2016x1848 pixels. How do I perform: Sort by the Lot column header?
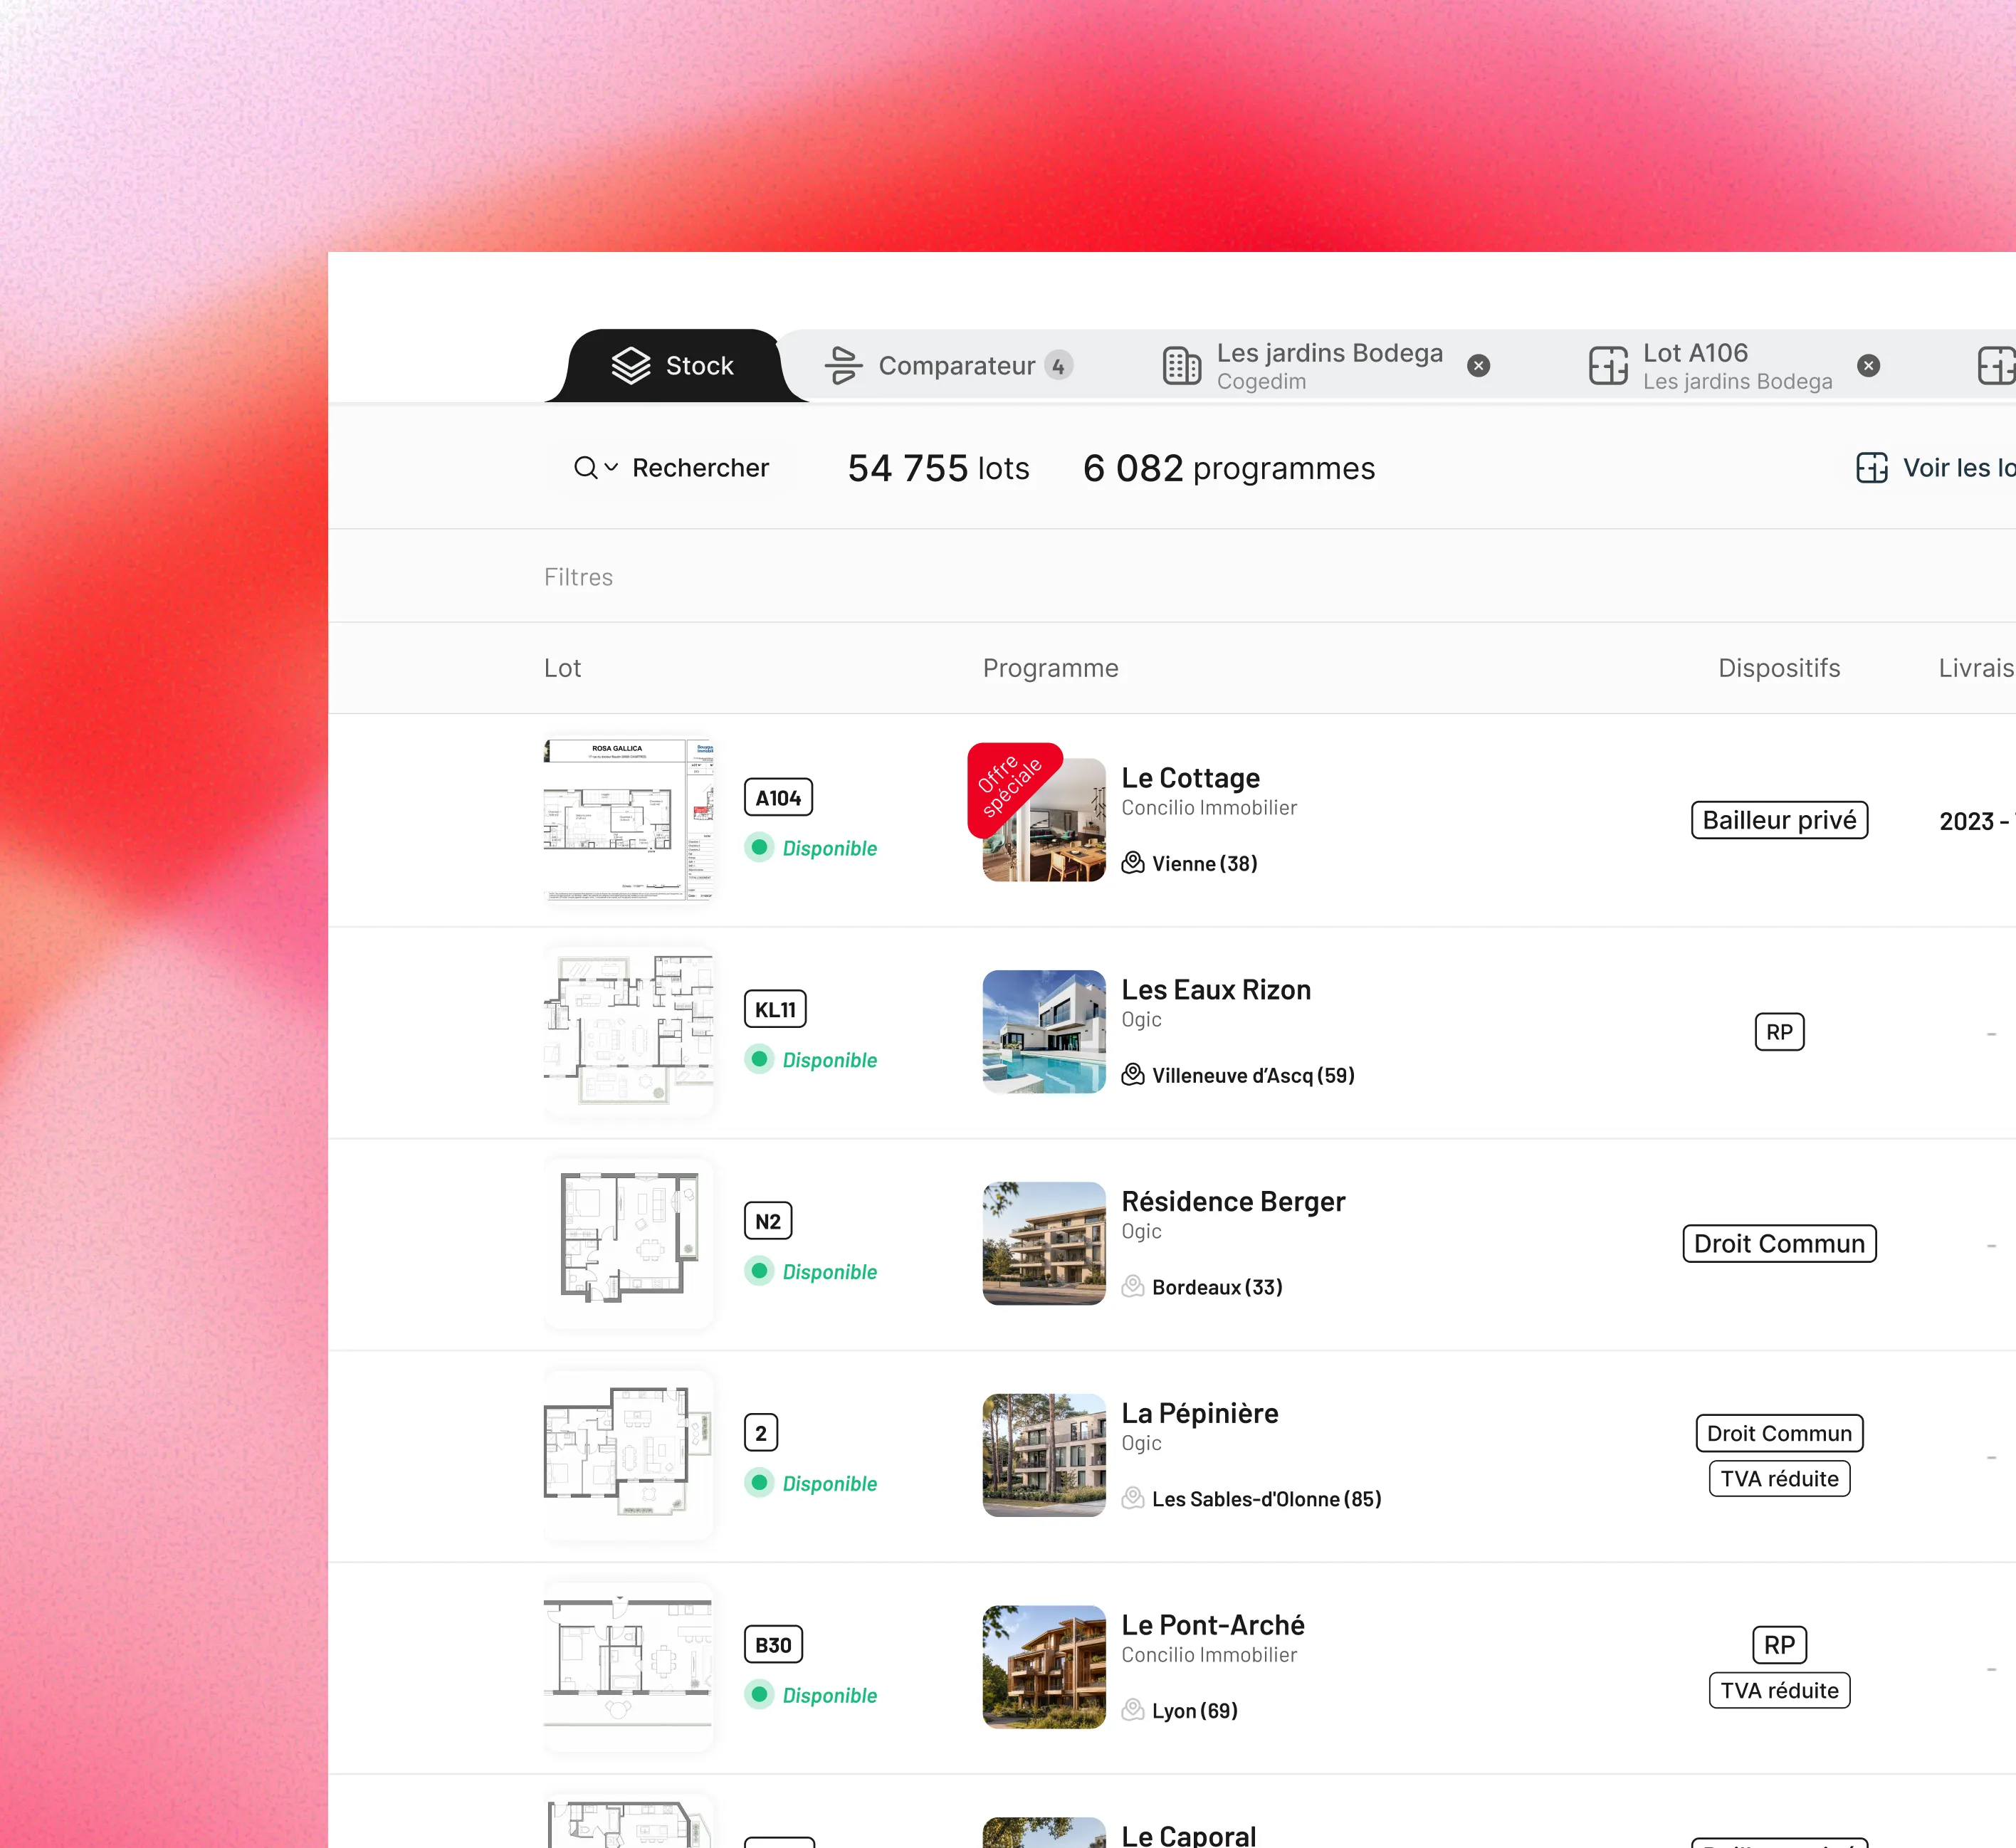pos(562,668)
